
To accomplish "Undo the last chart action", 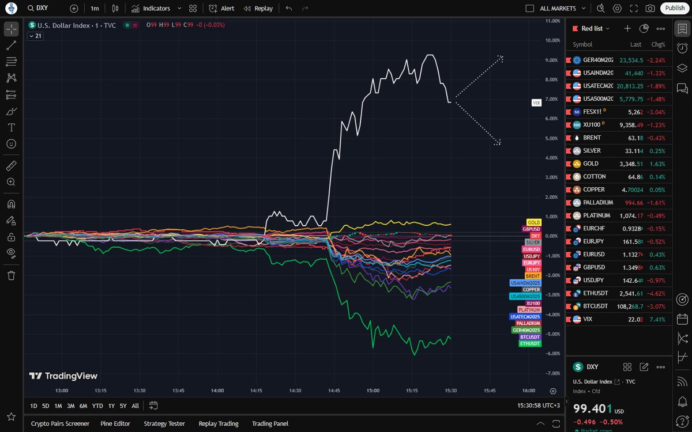I will [289, 9].
